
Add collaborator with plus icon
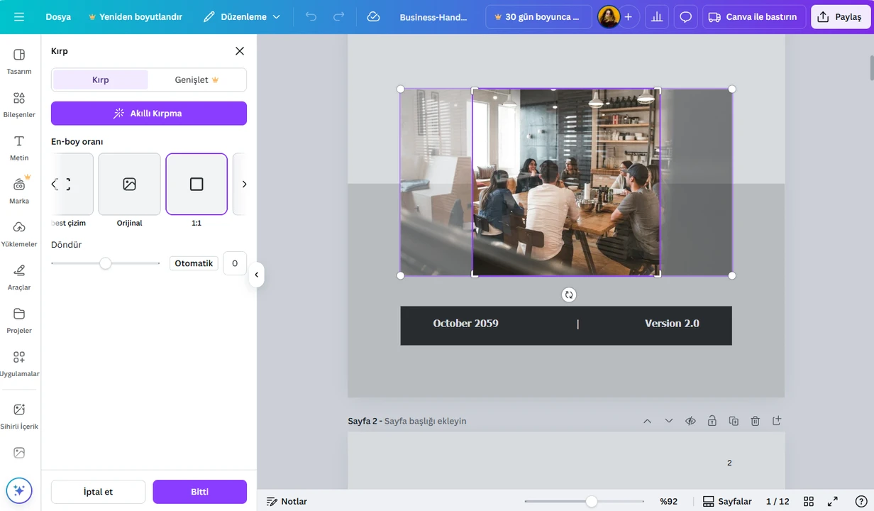[628, 16]
